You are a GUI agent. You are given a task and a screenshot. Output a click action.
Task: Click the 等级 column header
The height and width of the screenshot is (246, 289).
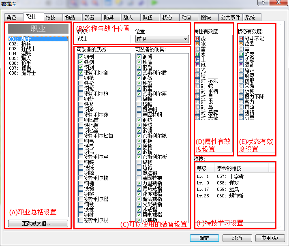tap(205, 168)
